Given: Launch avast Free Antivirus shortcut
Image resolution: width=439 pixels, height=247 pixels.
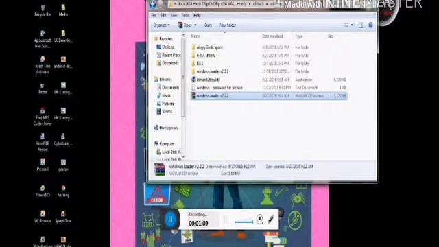Looking at the screenshot, I should 43,65.
